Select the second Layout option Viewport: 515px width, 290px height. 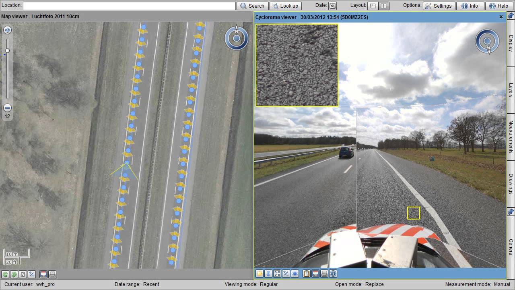[384, 6]
